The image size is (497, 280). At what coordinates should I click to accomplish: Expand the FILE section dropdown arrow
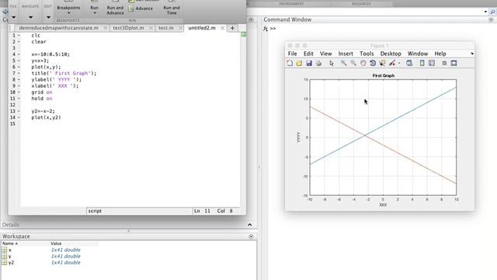14,17
